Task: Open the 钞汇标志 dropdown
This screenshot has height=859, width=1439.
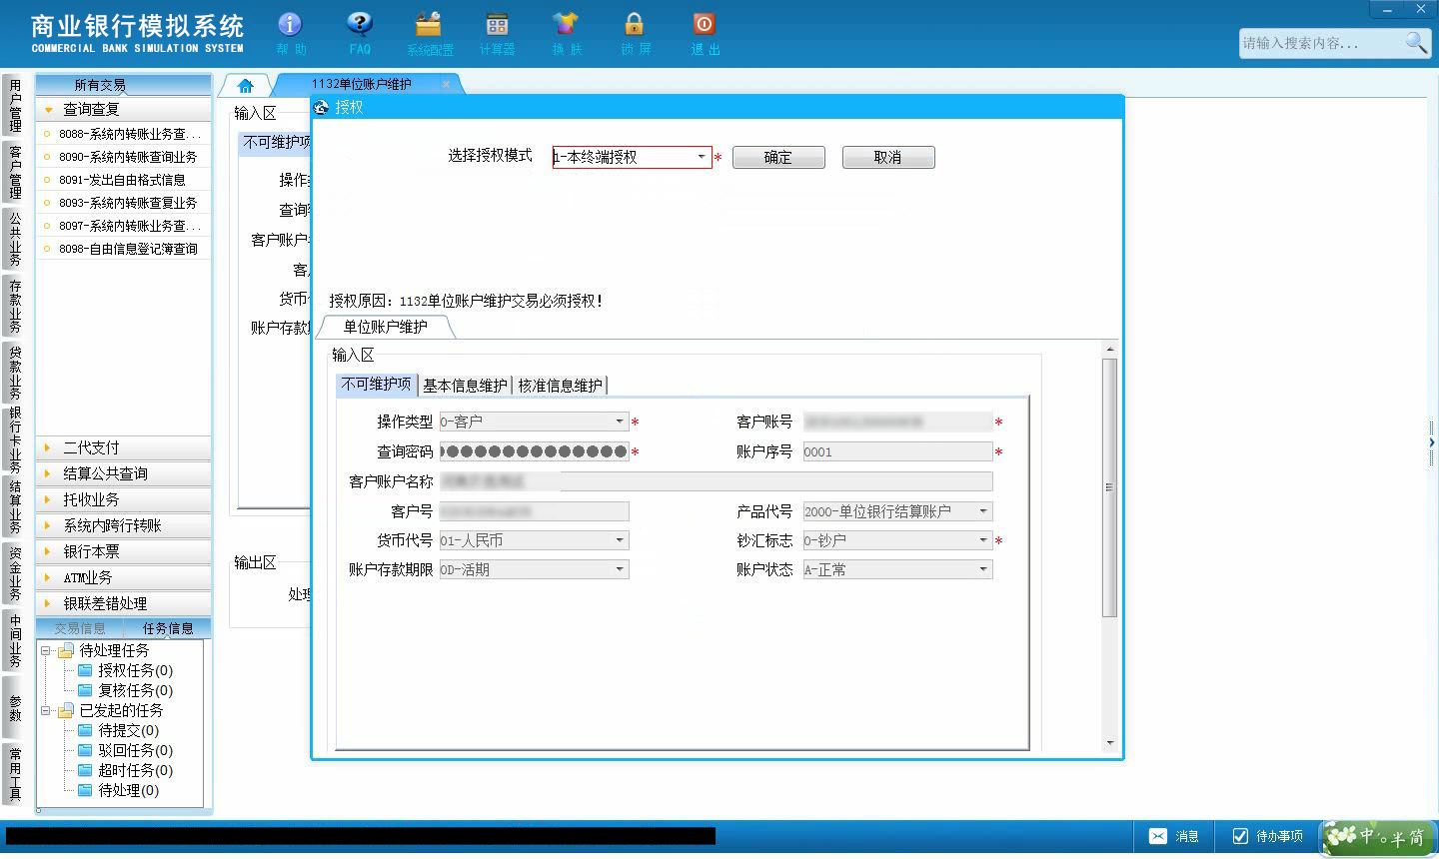Action: (x=983, y=540)
